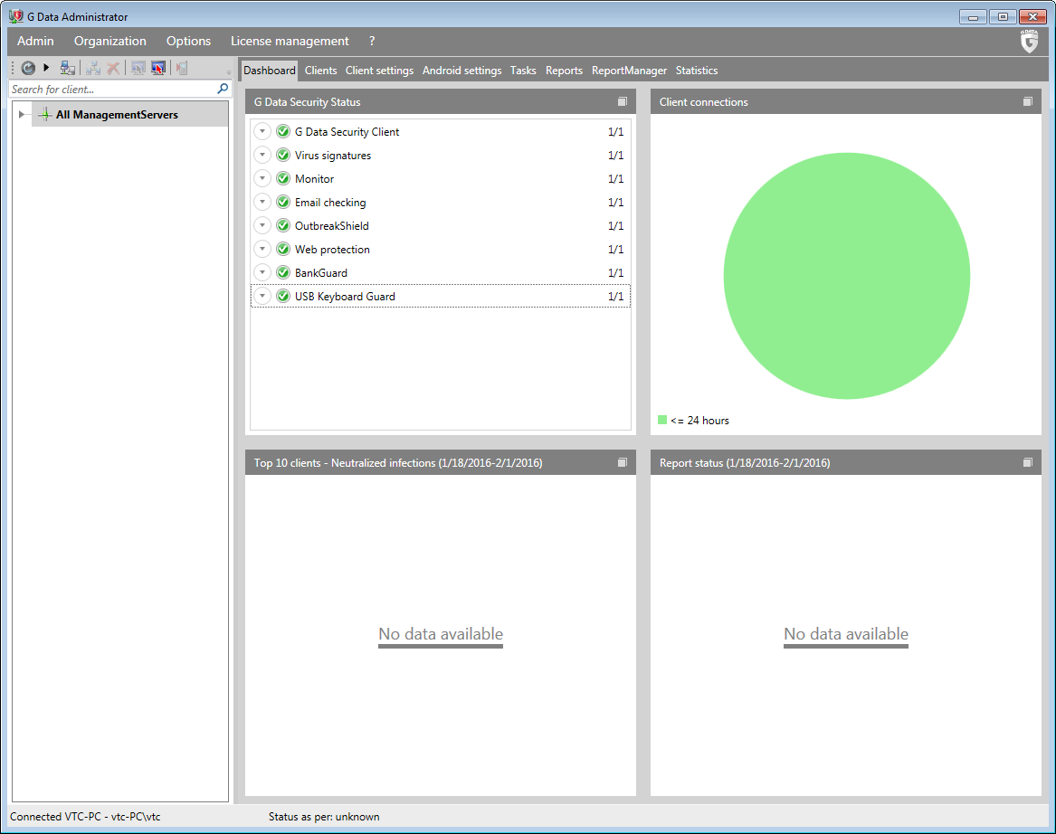Click the red-cursor monitor toolbar icon
The width and height of the screenshot is (1056, 834).
[x=158, y=68]
